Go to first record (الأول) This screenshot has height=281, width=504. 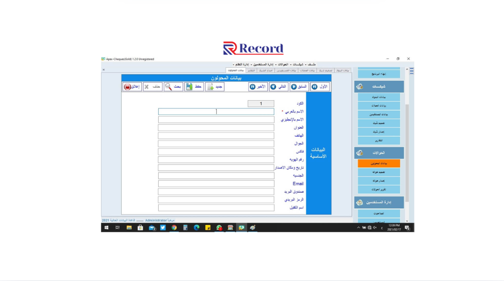point(320,87)
